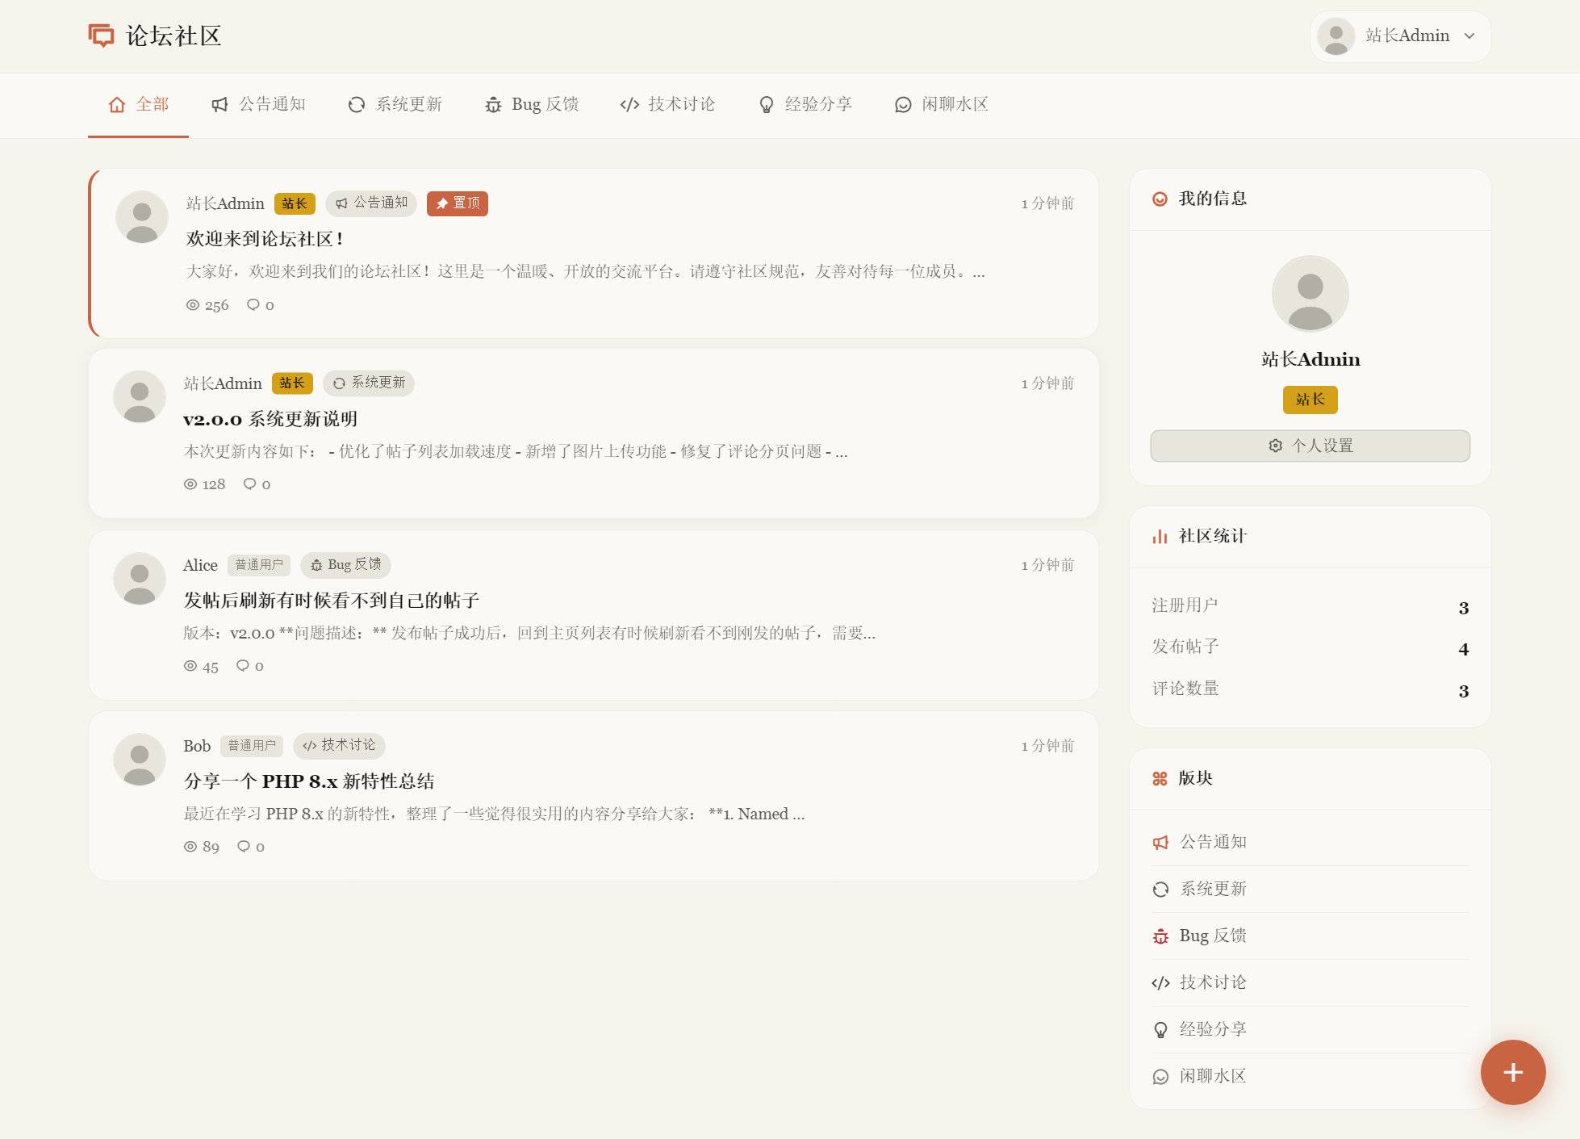Switch to the 技术讨论 tab
Screen dimensions: 1580x1139
[x=668, y=104]
